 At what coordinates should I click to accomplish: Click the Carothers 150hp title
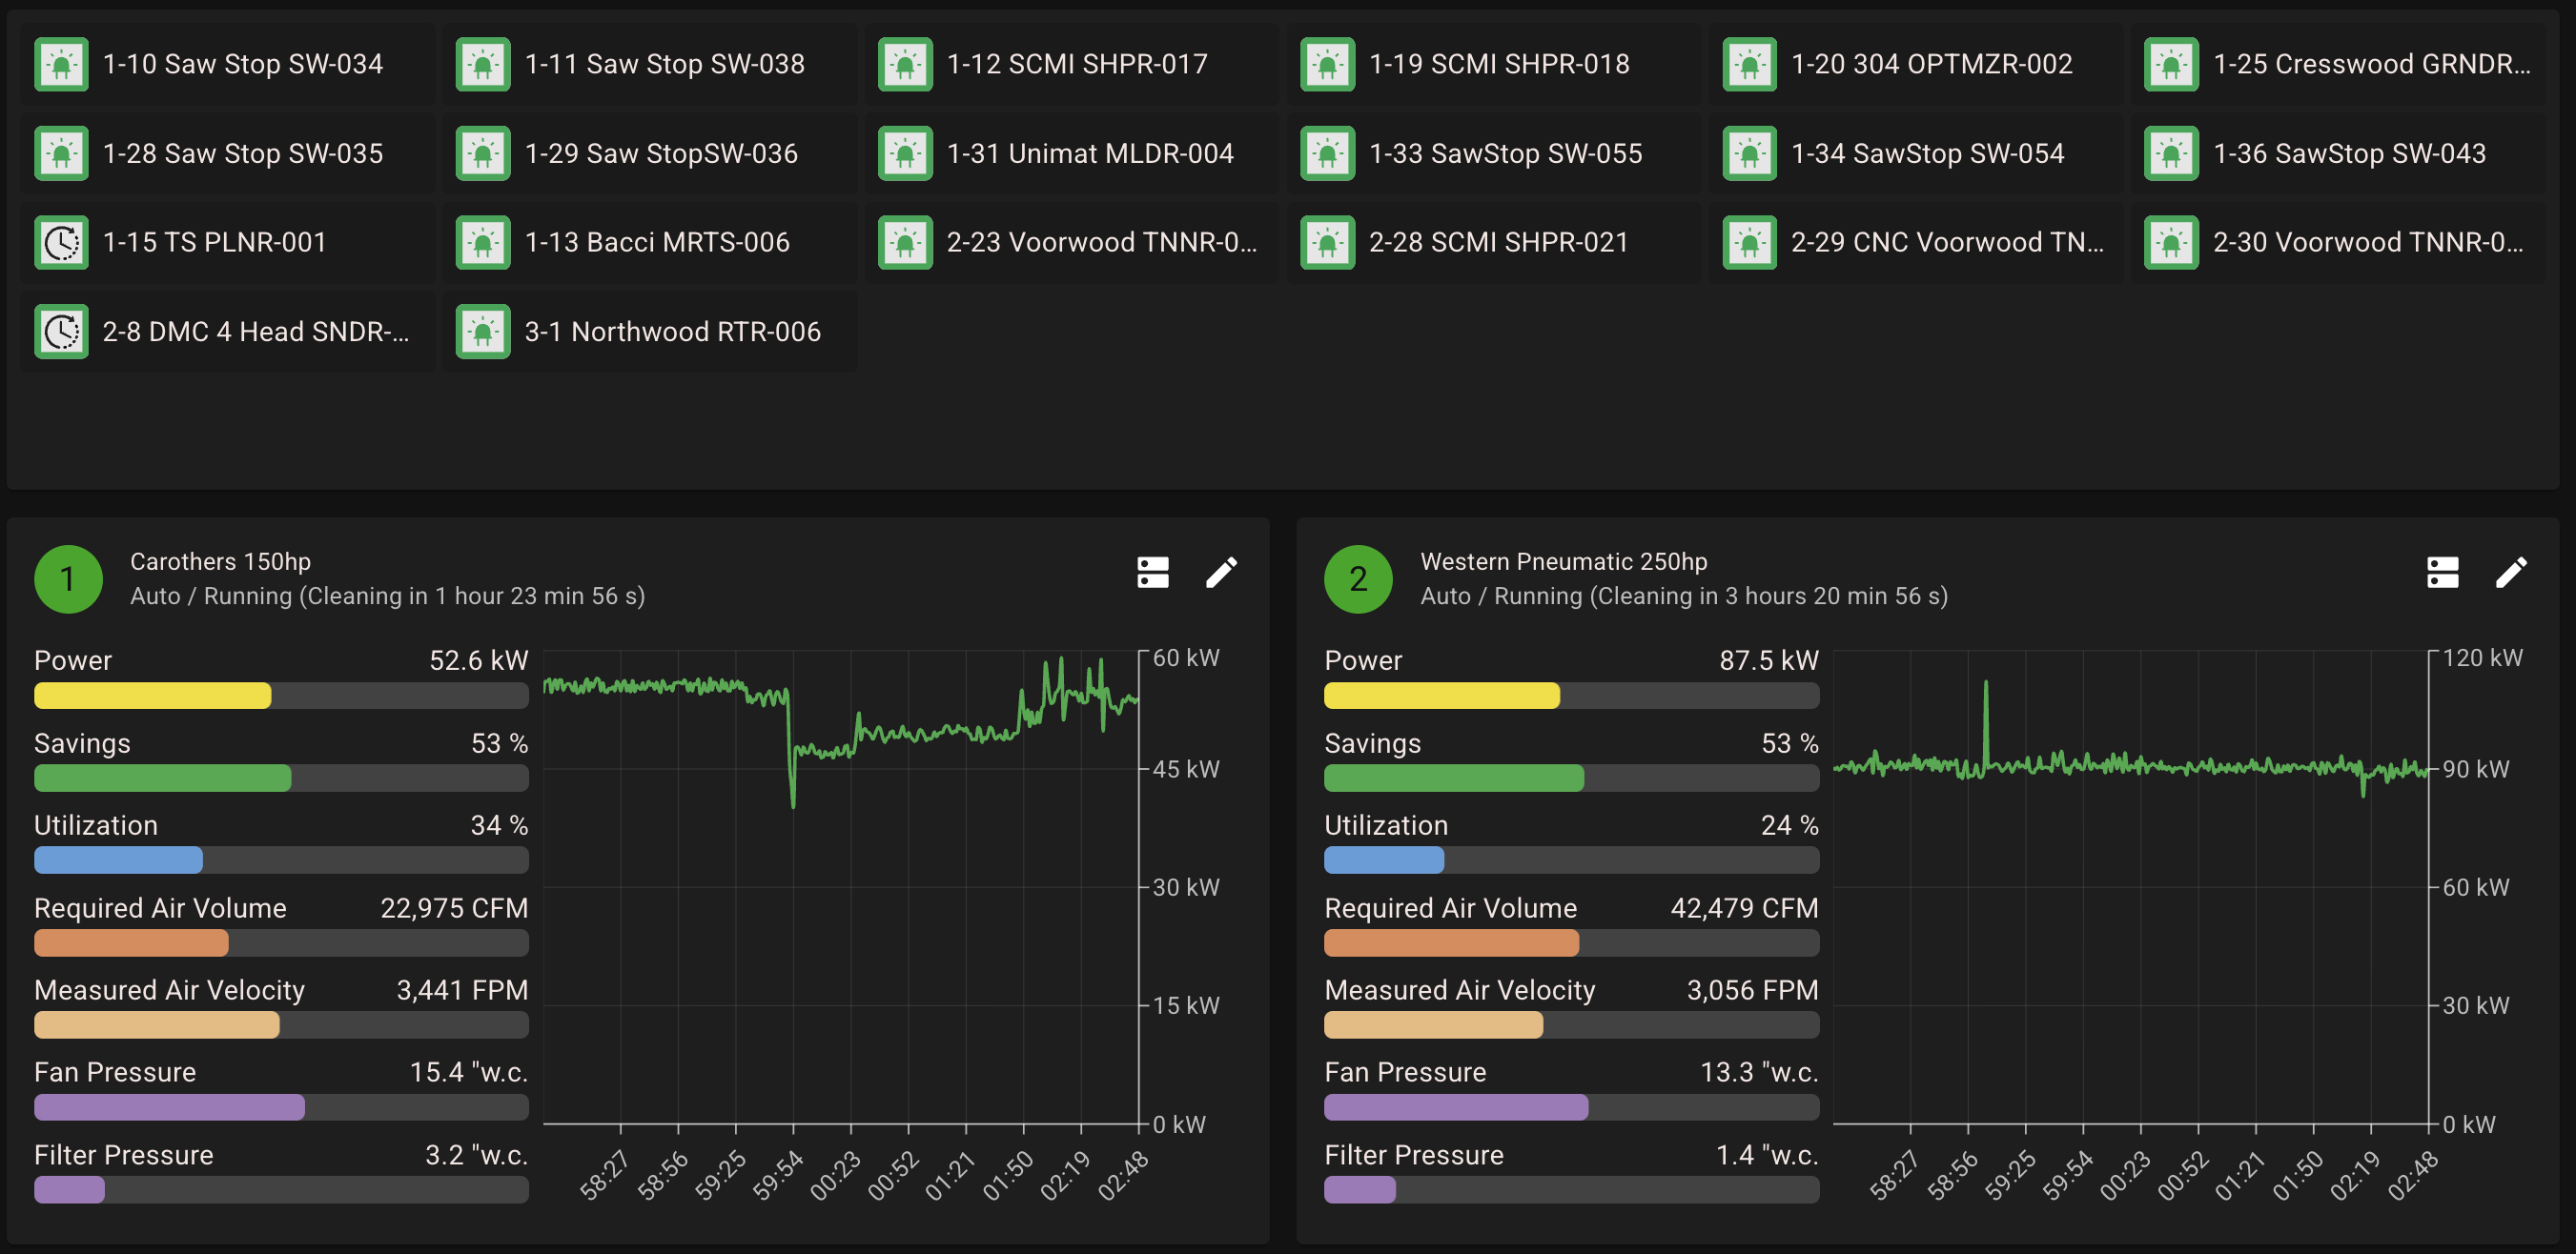220,561
